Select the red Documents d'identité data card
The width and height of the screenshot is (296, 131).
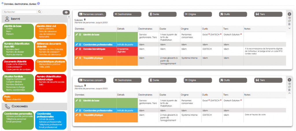[18, 65]
